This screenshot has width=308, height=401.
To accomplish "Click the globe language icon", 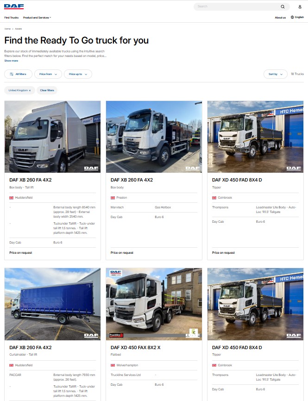I will (x=292, y=18).
